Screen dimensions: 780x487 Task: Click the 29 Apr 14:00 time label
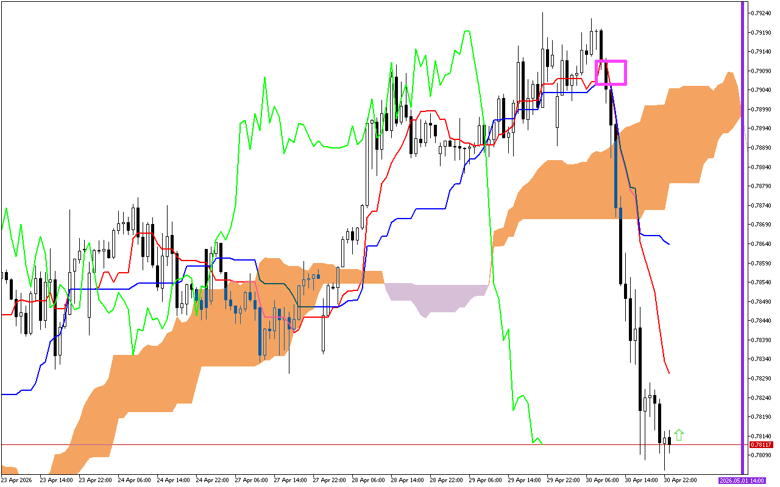(524, 480)
